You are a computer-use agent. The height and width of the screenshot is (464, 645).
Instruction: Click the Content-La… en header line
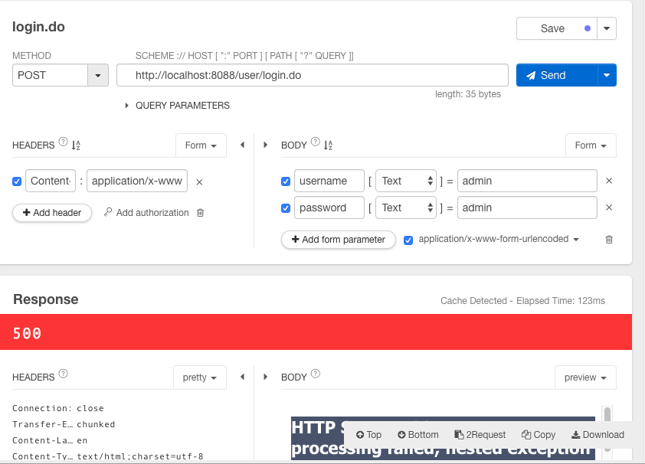pyautogui.click(x=51, y=440)
